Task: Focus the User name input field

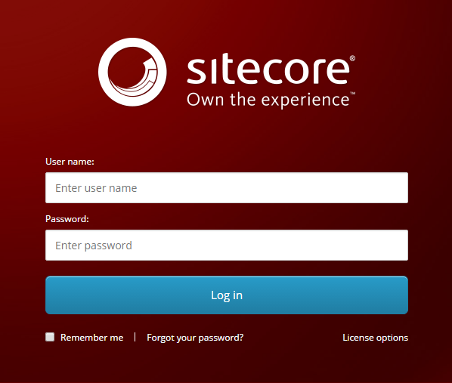Action: [227, 187]
